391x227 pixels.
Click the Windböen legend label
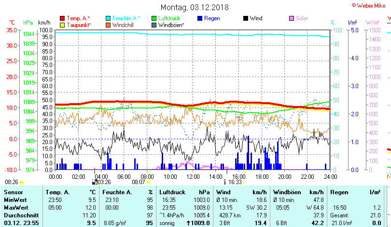coord(171,25)
